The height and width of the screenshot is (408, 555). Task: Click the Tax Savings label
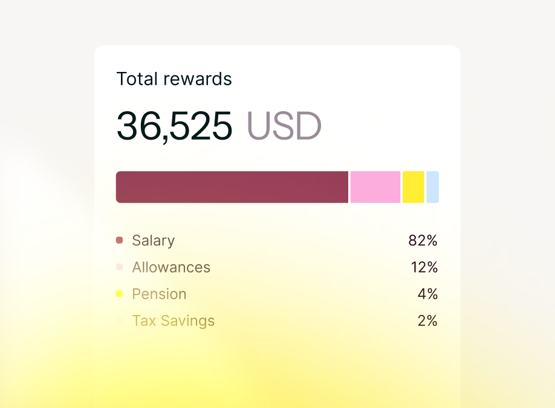point(173,321)
